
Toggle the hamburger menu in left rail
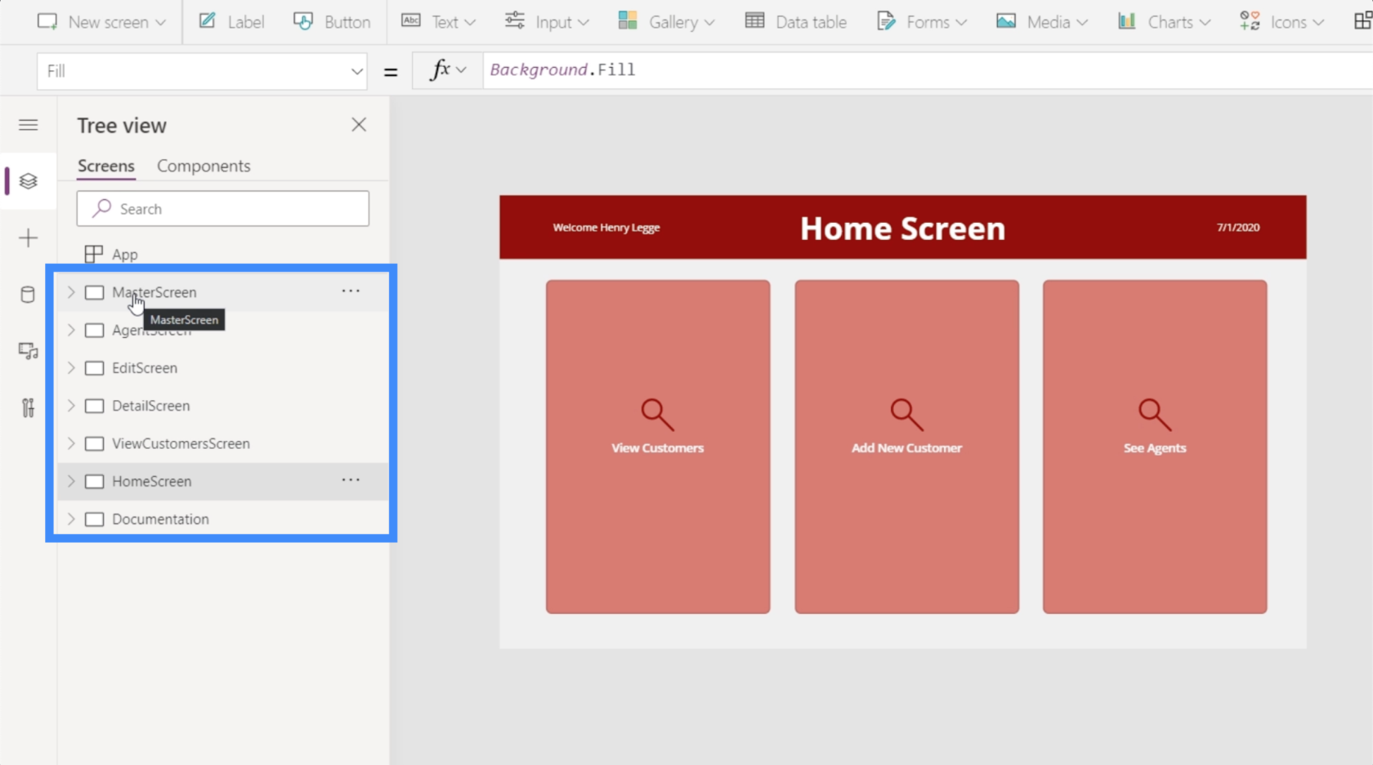(x=29, y=125)
